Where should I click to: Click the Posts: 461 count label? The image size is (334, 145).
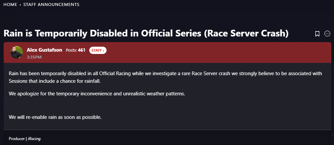71,50
